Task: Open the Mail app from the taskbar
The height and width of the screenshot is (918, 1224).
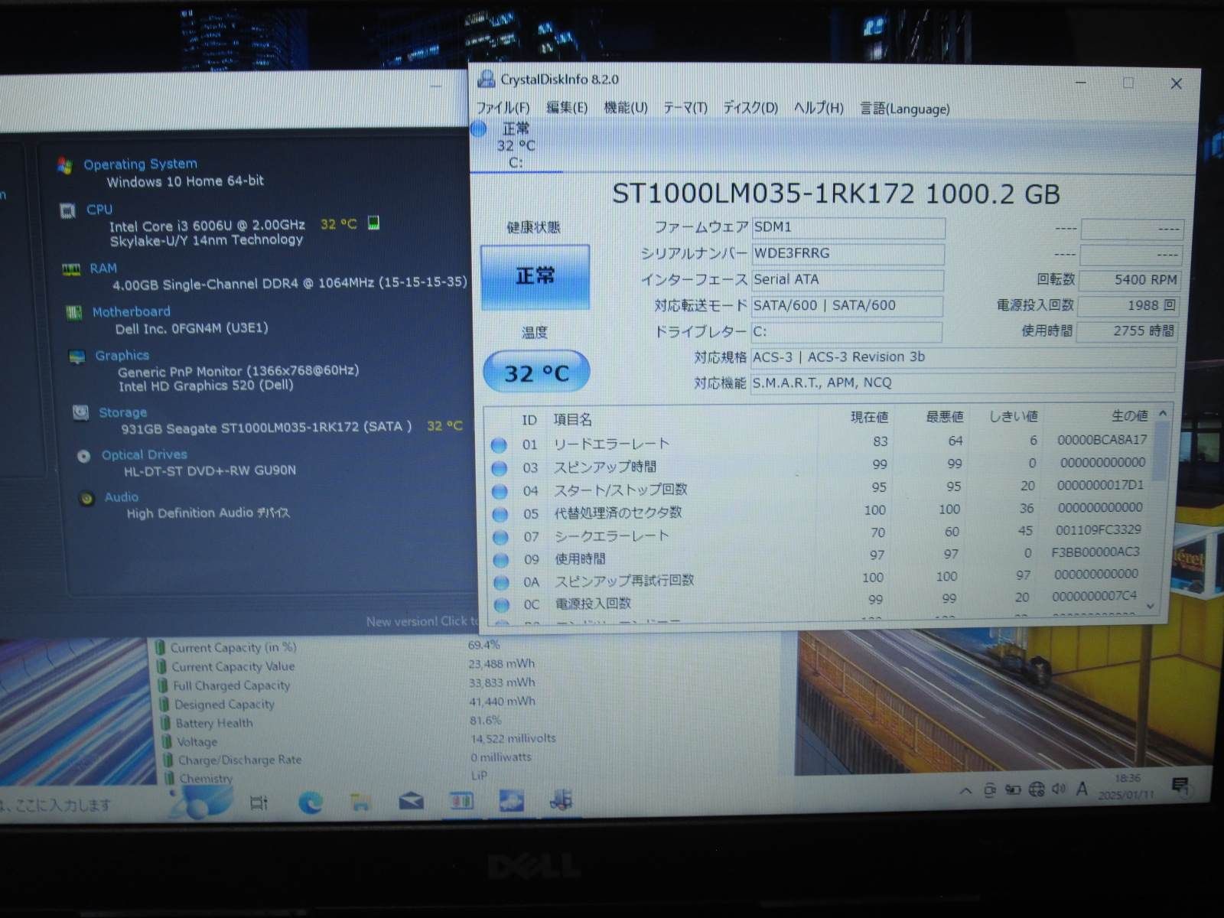Action: click(x=412, y=801)
